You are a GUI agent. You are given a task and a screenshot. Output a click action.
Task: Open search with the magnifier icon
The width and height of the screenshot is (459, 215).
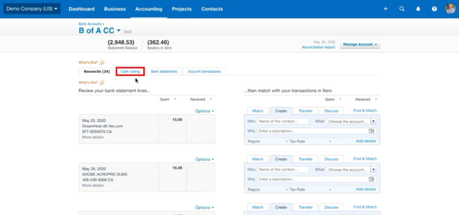402,9
